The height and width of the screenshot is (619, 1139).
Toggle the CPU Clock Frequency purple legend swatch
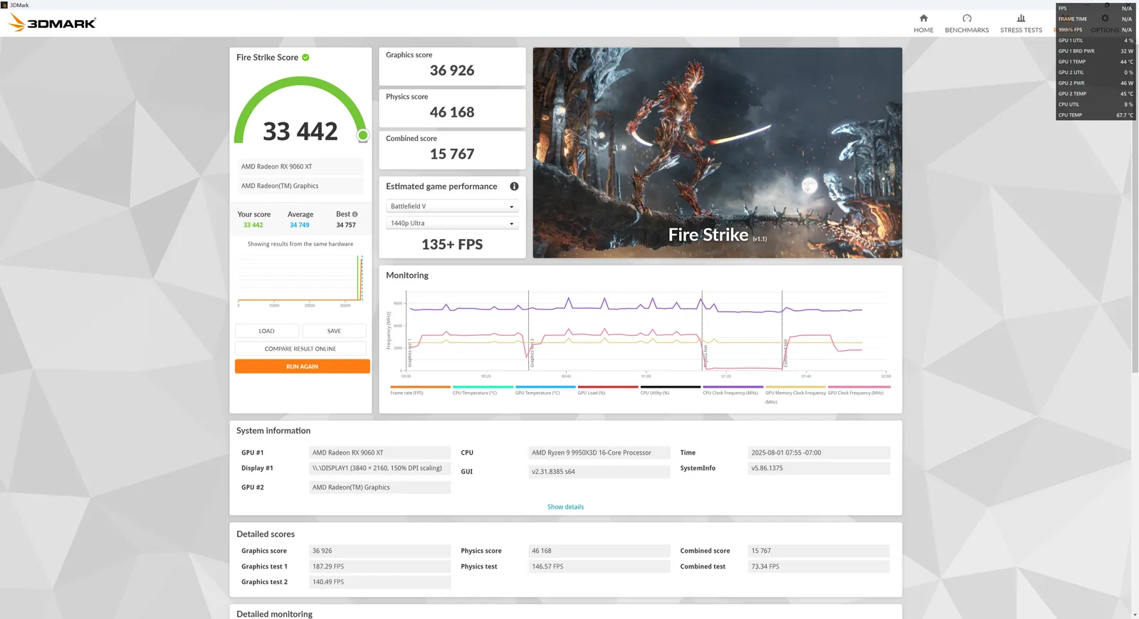[x=733, y=387]
